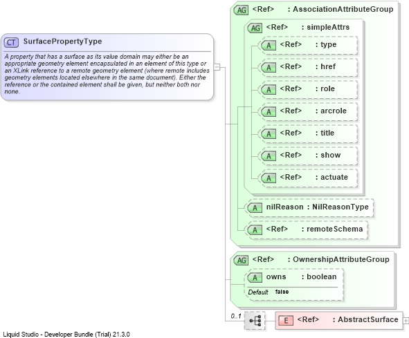Click the AG icon of OwnershipAttributeGroup
The image size is (409, 338).
[x=242, y=261]
